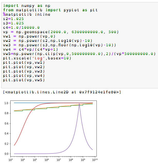Click the vw5 np.clip expression line
This screenshot has width=158, height=163.
[79, 54]
